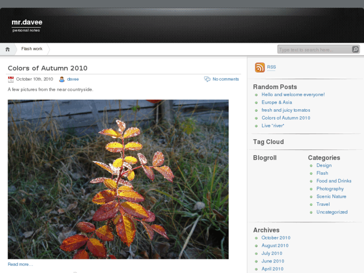Viewport: 364px width, 273px height.
Task: Open the October 2010 archive
Action: [276, 238]
